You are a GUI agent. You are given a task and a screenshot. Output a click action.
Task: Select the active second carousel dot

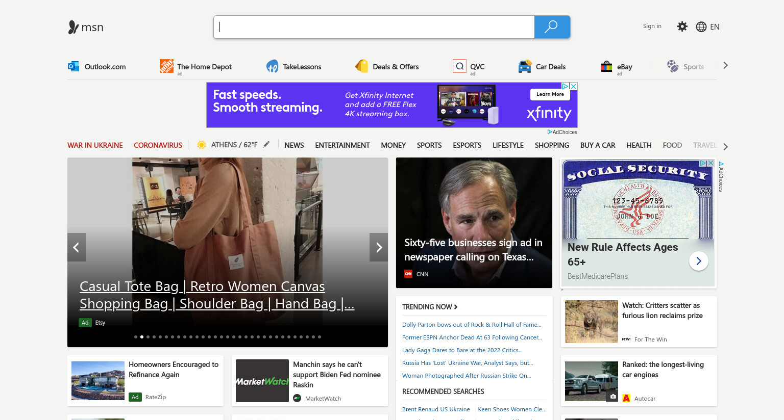click(142, 337)
